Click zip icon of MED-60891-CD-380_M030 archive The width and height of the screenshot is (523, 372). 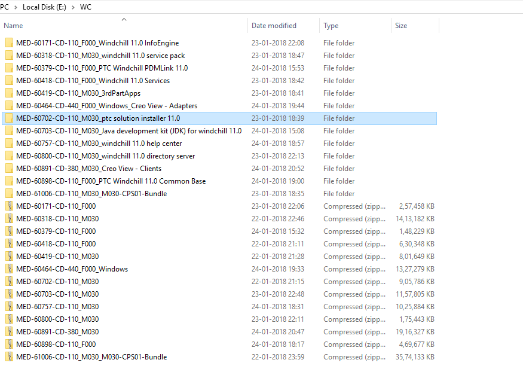coord(10,332)
